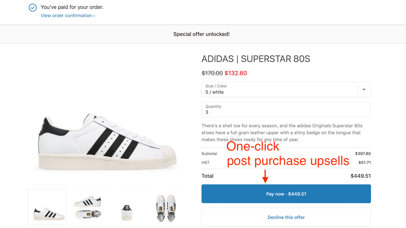Expand the Size / Color dropdown
This screenshot has height=228, width=406.
point(279,89)
